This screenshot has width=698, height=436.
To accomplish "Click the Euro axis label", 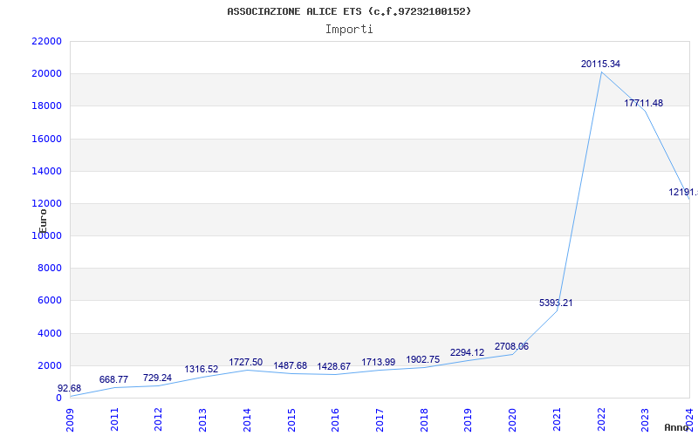I will (43, 221).
